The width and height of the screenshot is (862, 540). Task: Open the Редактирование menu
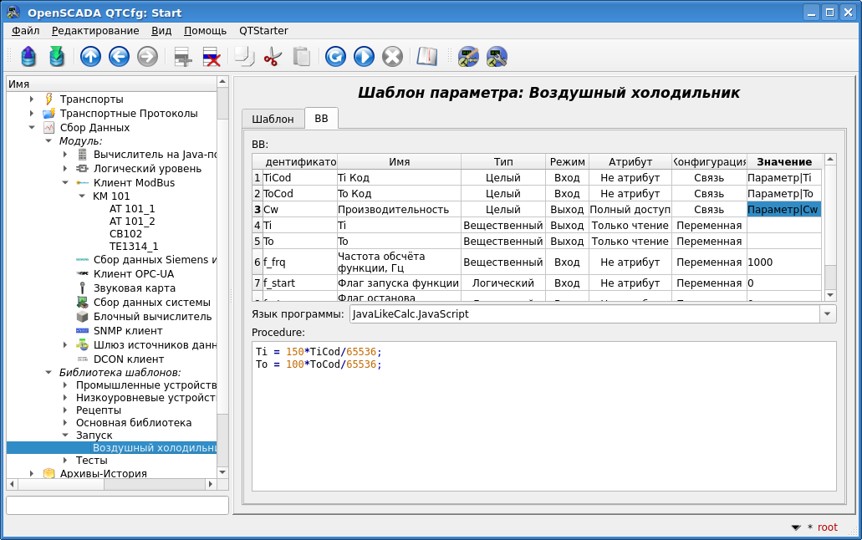[95, 30]
